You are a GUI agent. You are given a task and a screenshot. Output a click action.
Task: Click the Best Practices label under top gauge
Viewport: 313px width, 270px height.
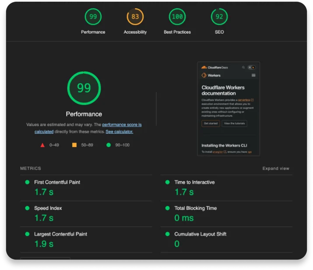pyautogui.click(x=177, y=32)
